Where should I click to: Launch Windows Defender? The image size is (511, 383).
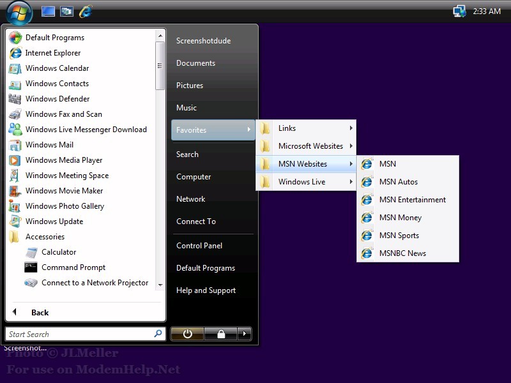point(57,99)
